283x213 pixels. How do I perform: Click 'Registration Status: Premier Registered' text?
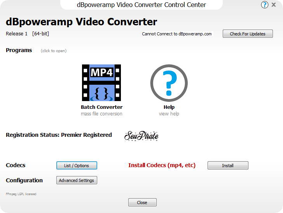[59, 135]
